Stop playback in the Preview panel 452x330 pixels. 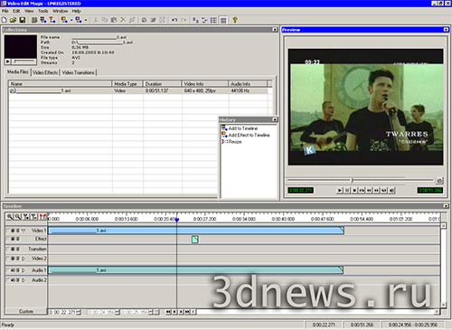point(354,191)
